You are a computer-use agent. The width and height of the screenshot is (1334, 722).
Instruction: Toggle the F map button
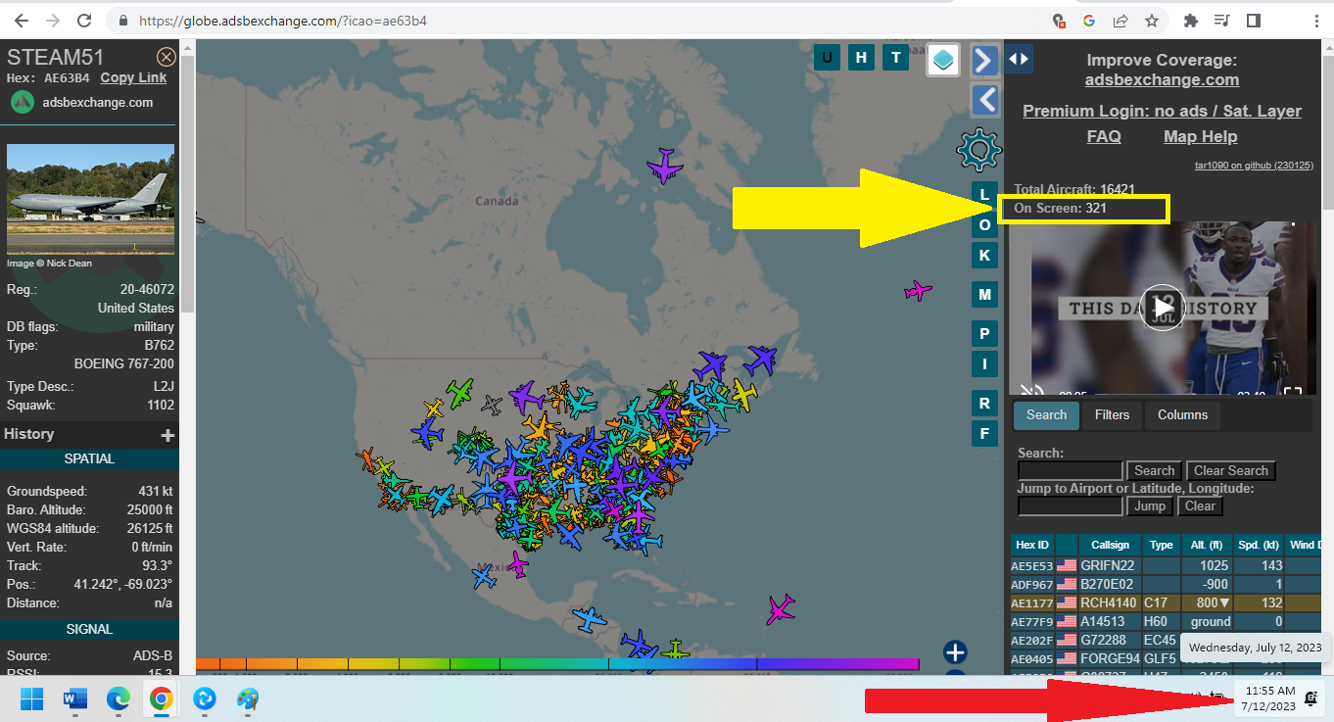pyautogui.click(x=984, y=432)
